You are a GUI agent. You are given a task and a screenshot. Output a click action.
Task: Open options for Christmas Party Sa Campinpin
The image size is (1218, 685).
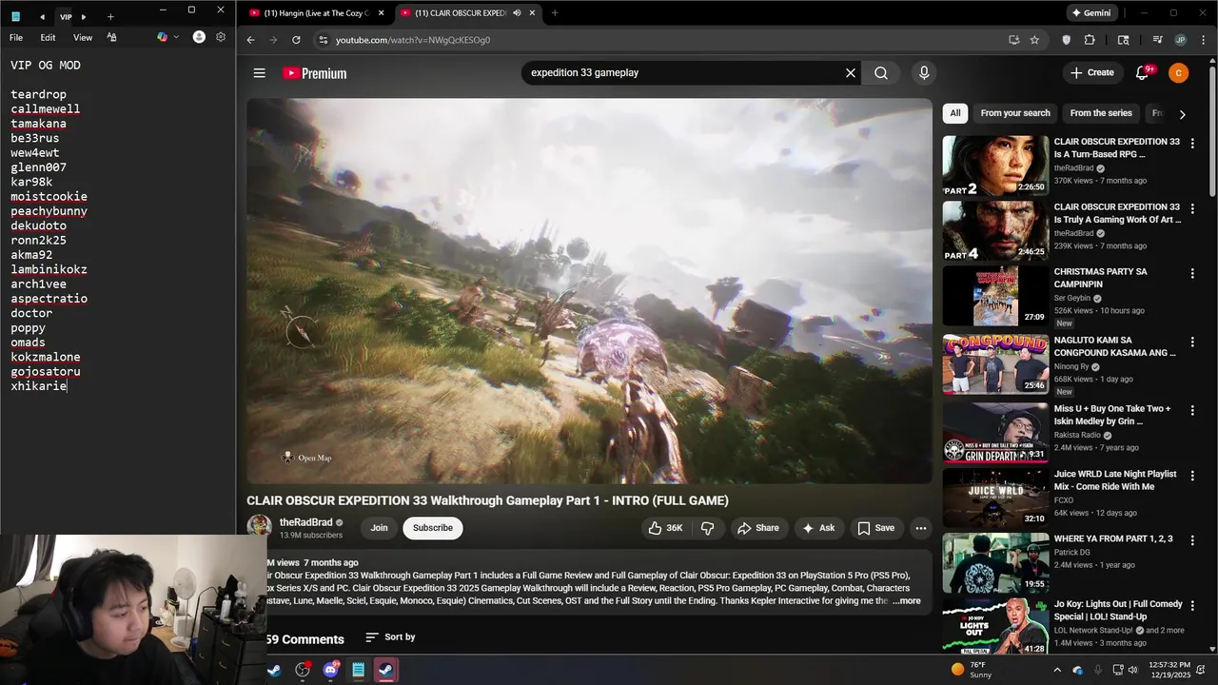click(1192, 273)
